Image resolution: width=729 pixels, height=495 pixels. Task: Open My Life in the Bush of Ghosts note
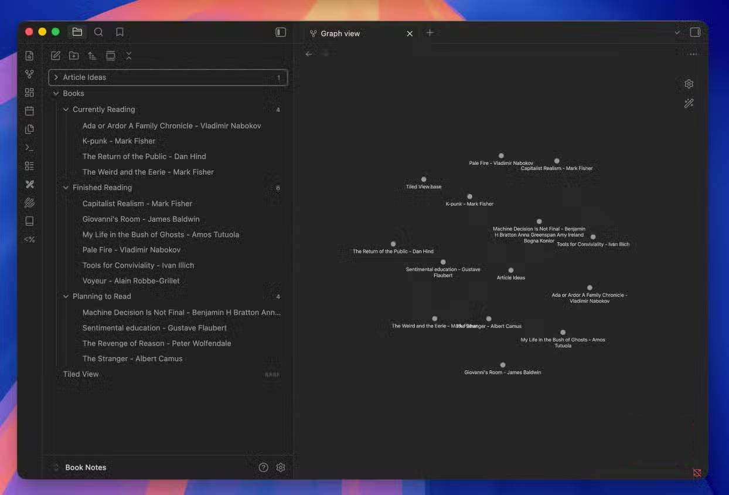tap(161, 235)
